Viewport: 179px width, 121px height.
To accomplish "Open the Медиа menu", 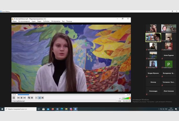I will [14, 21].
